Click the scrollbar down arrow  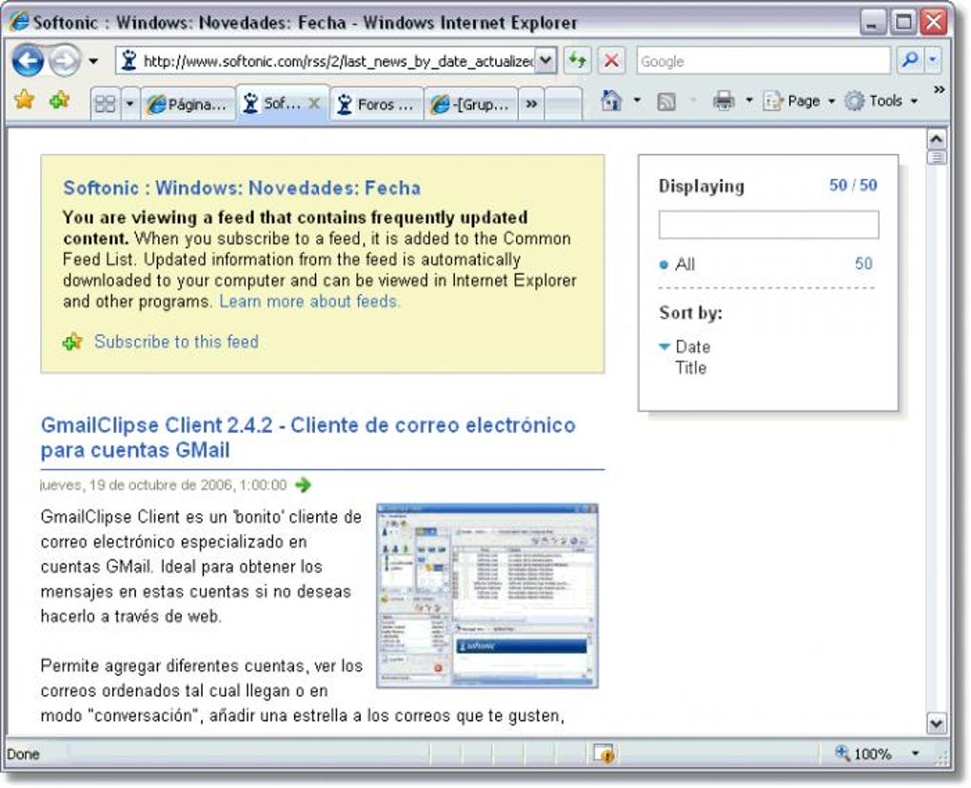[x=937, y=723]
